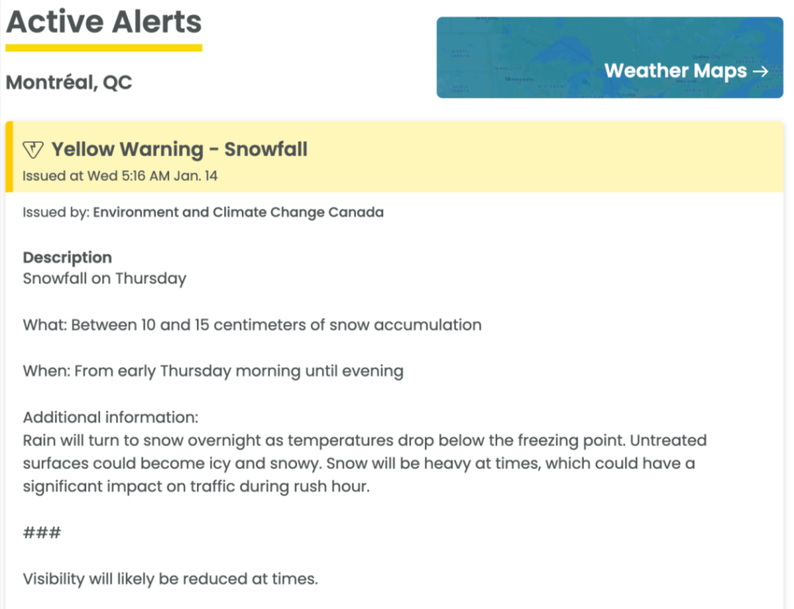The width and height of the screenshot is (794, 609).
Task: Click the yellow underline beneath Active Alerts
Action: pos(104,48)
